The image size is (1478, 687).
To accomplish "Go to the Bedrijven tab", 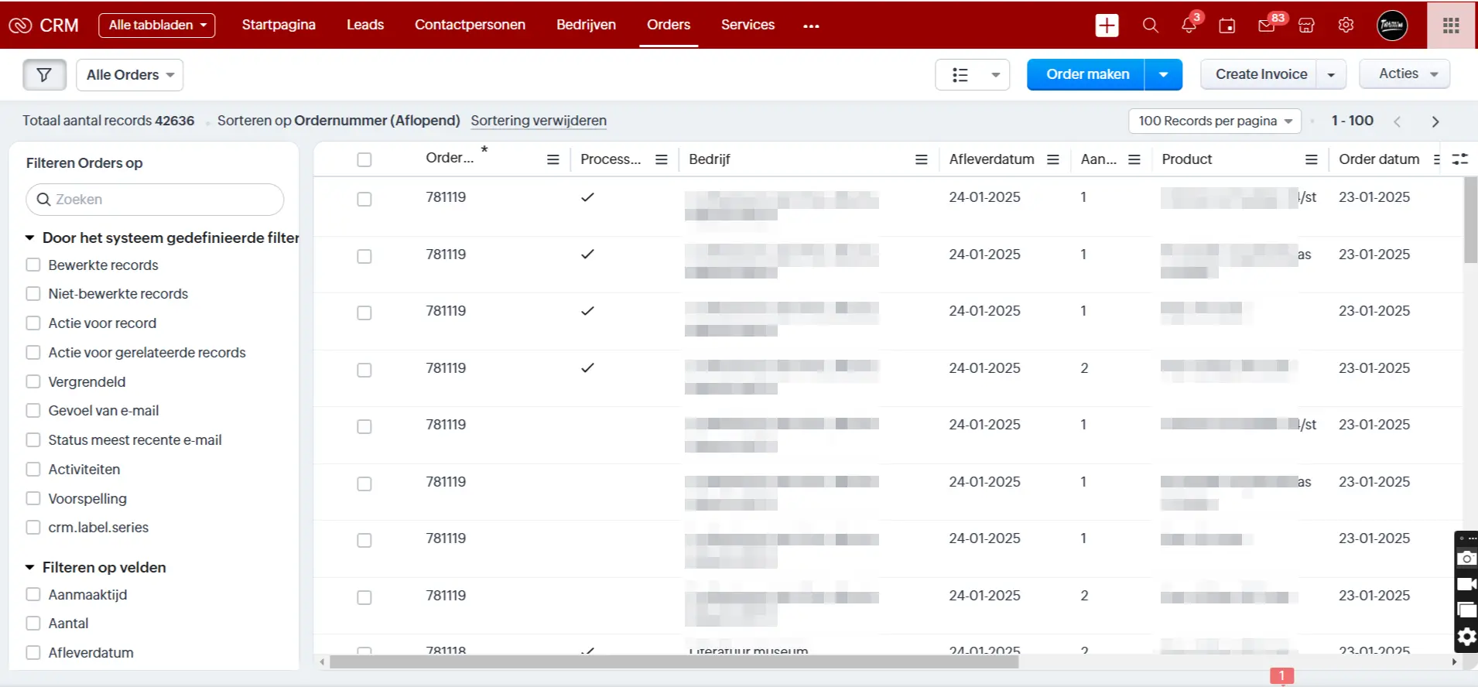I will 587,25.
